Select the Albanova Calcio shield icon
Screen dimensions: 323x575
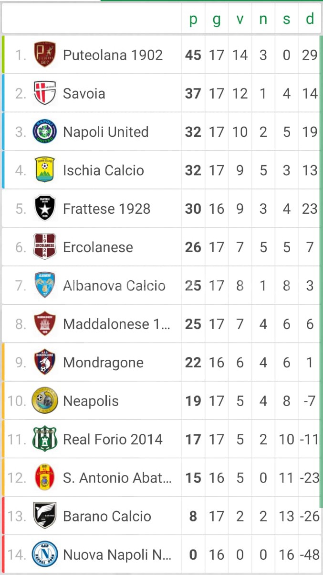45,286
